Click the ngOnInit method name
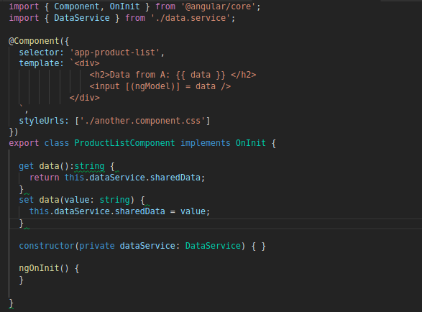This screenshot has width=422, height=312. [x=39, y=268]
